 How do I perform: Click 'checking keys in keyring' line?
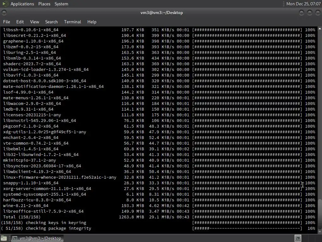(159, 223)
